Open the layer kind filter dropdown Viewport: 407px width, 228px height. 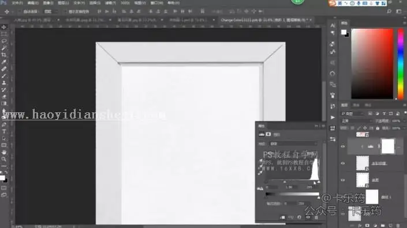pos(353,113)
